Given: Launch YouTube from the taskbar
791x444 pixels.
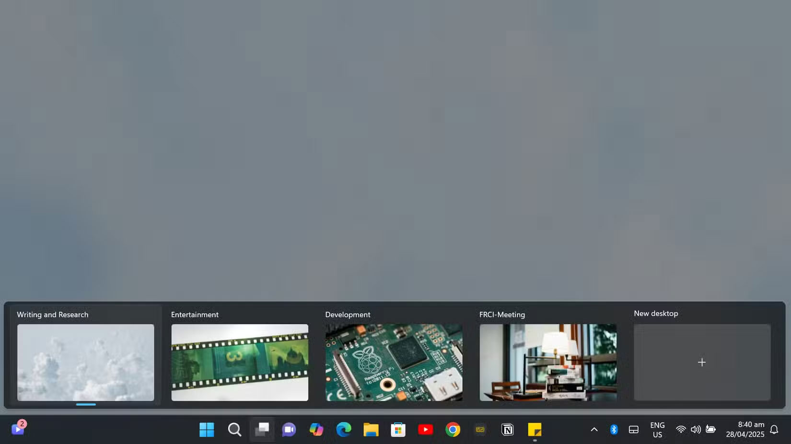Looking at the screenshot, I should (x=425, y=430).
